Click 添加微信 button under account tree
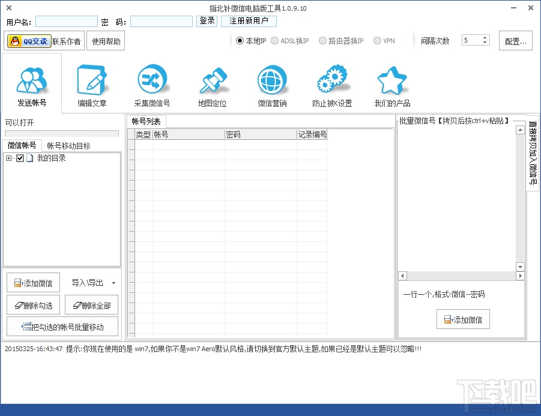Screen dimensions: 541x416 (x=34, y=283)
